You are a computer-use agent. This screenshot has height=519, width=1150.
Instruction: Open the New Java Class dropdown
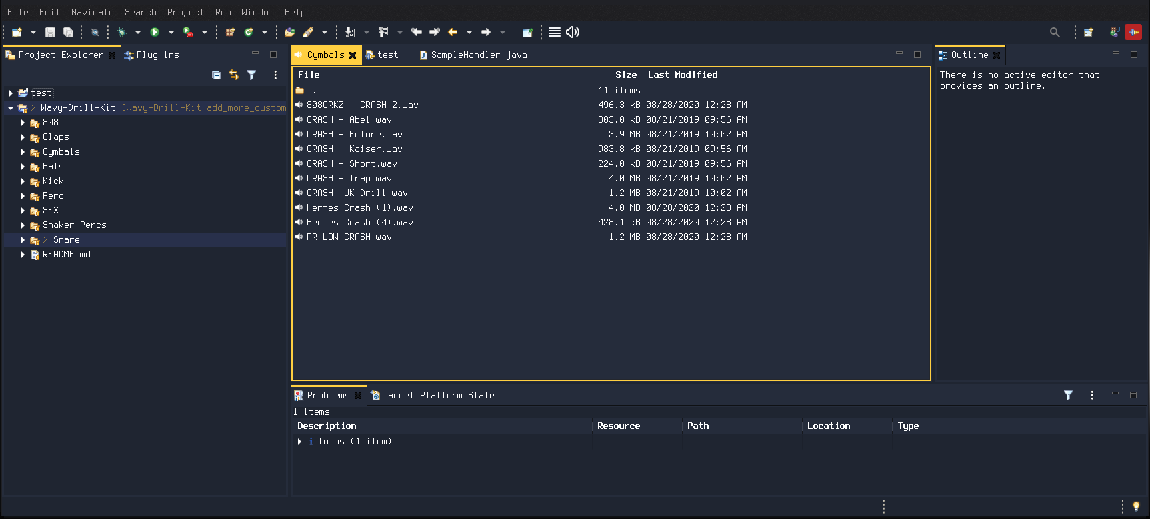coord(265,32)
